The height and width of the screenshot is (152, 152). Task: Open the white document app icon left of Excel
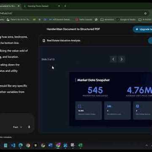point(73,145)
